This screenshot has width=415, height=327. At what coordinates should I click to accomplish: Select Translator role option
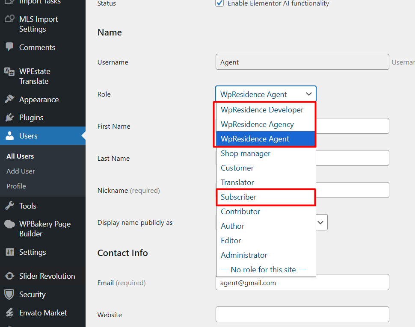coord(266,183)
